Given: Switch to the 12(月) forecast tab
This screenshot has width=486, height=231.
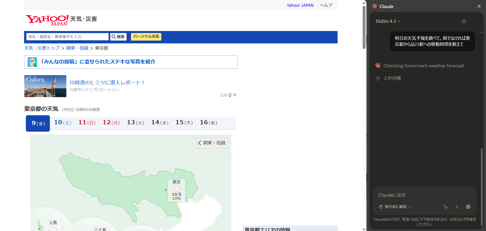Looking at the screenshot, I should (111, 123).
